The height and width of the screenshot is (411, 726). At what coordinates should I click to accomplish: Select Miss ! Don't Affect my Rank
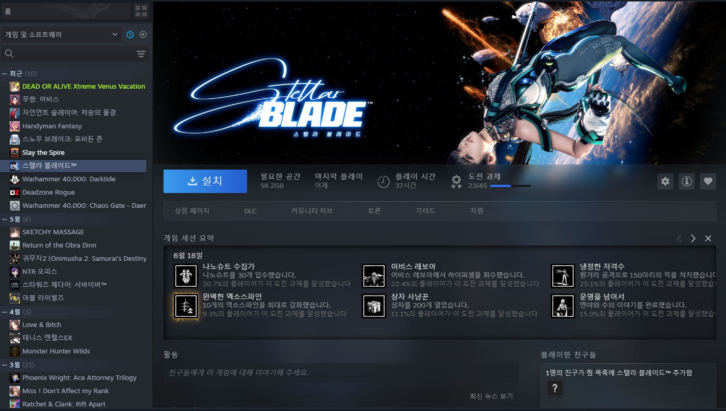tap(66, 391)
